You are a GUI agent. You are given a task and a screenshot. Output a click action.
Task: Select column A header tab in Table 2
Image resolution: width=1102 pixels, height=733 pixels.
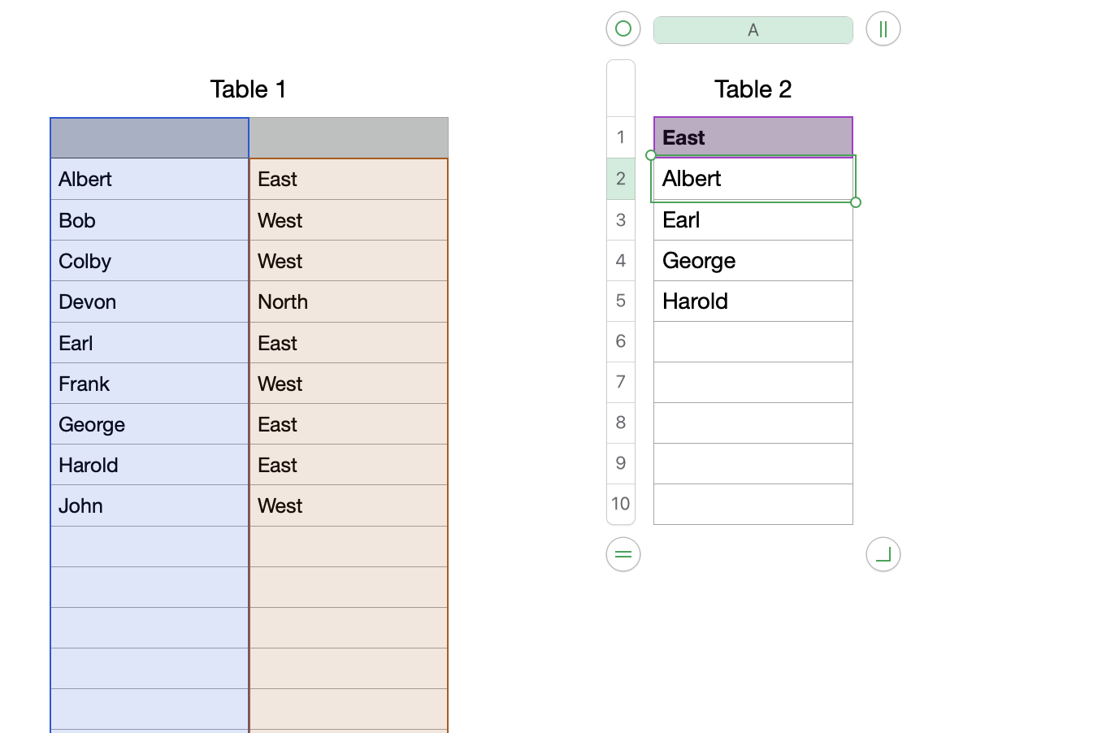(753, 30)
